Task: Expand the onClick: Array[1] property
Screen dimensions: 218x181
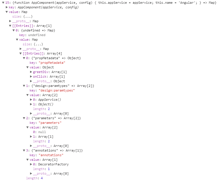Action: 31,76
